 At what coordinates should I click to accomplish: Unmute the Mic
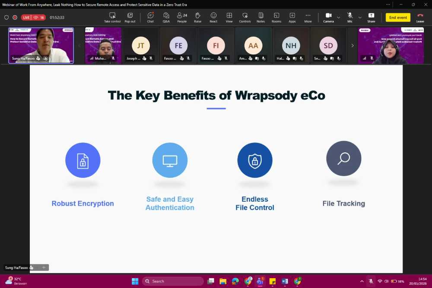coord(350,18)
